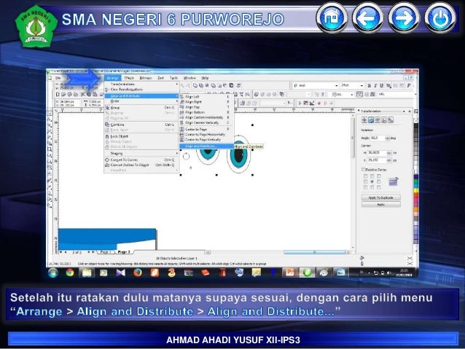Viewport: 465px width, 349px height.
Task: Click the horizontal scrollbar thumb
Action: click(315, 252)
